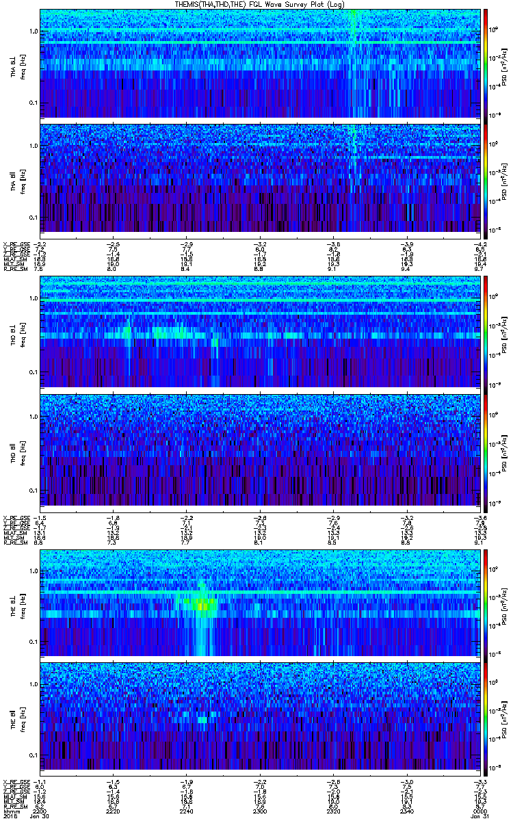Click the Jan 30 date label

tap(41, 816)
